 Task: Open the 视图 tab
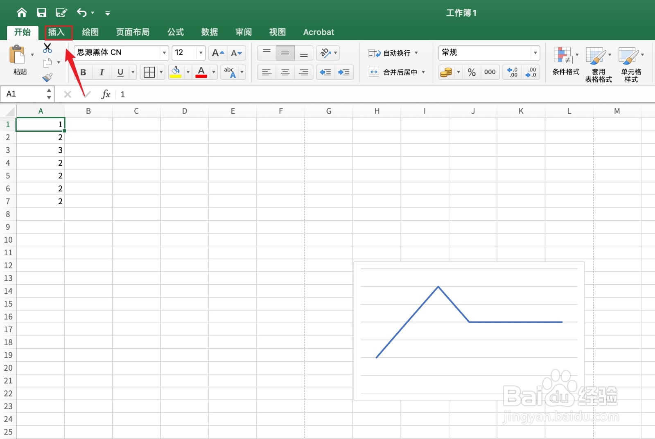(278, 32)
